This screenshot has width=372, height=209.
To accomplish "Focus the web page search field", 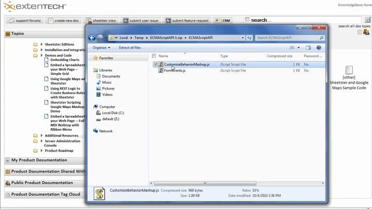I will (x=305, y=20).
